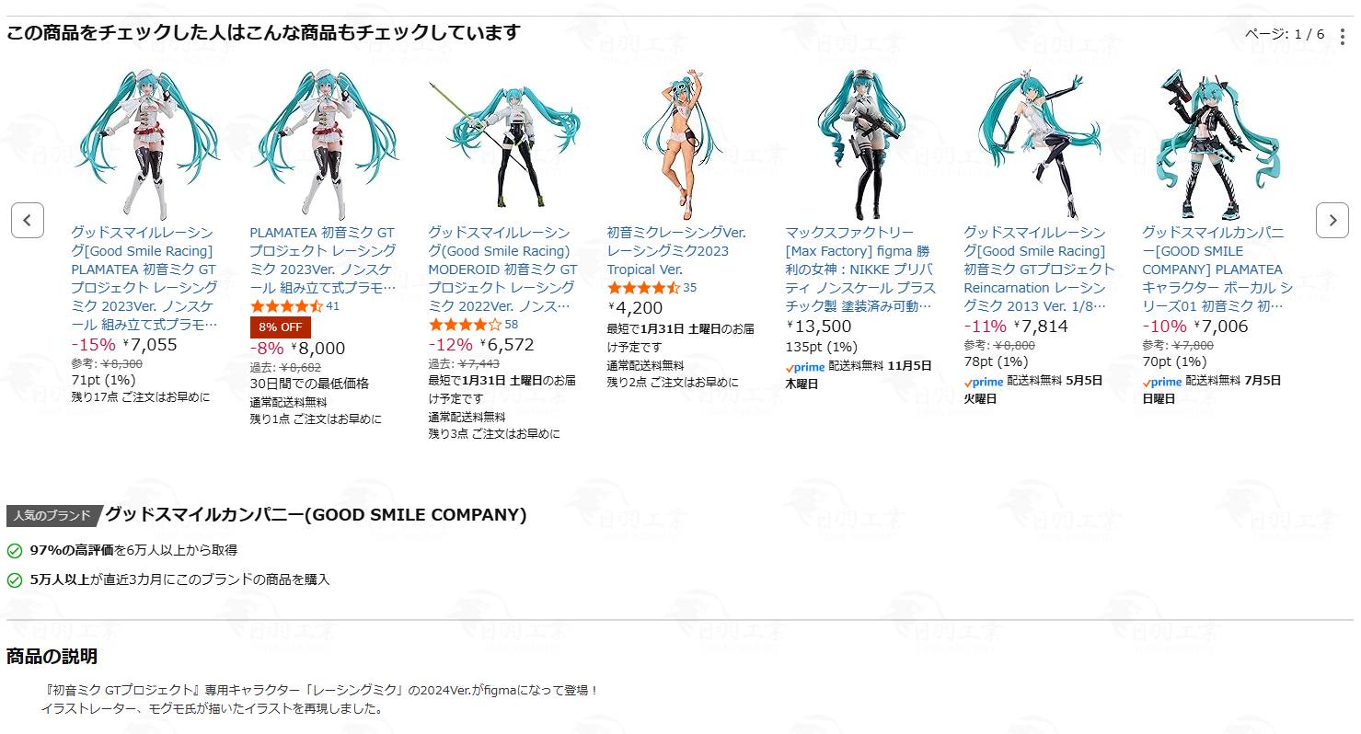This screenshot has height=734, width=1361.
Task: Click green checkmark beside 97% rating text
Action: click(x=15, y=551)
